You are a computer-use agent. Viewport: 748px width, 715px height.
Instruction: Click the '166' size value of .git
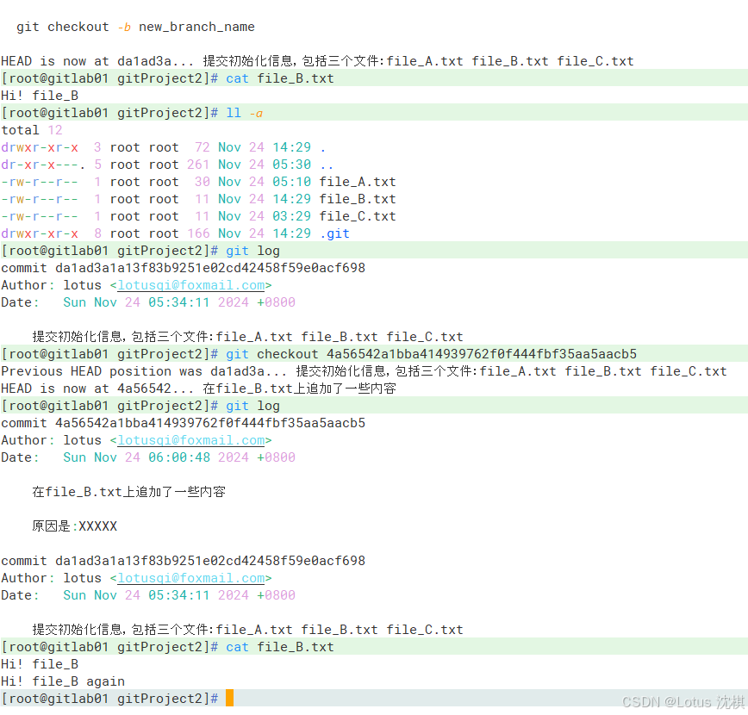[198, 233]
